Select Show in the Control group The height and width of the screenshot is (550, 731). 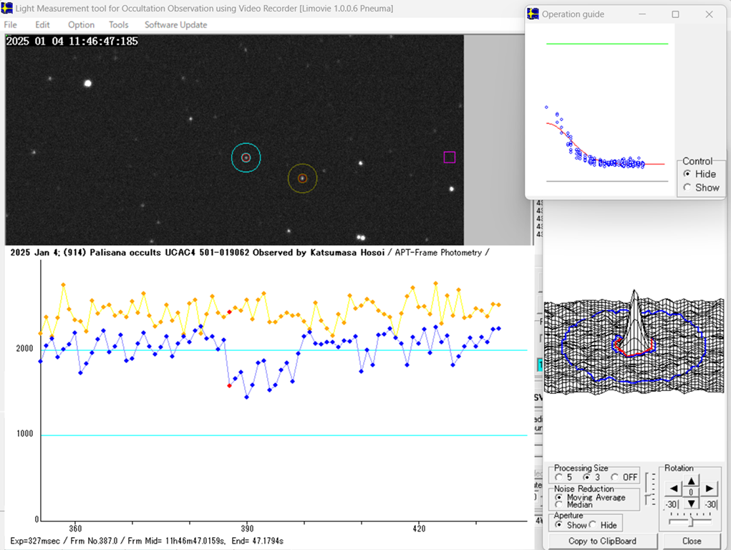[687, 188]
